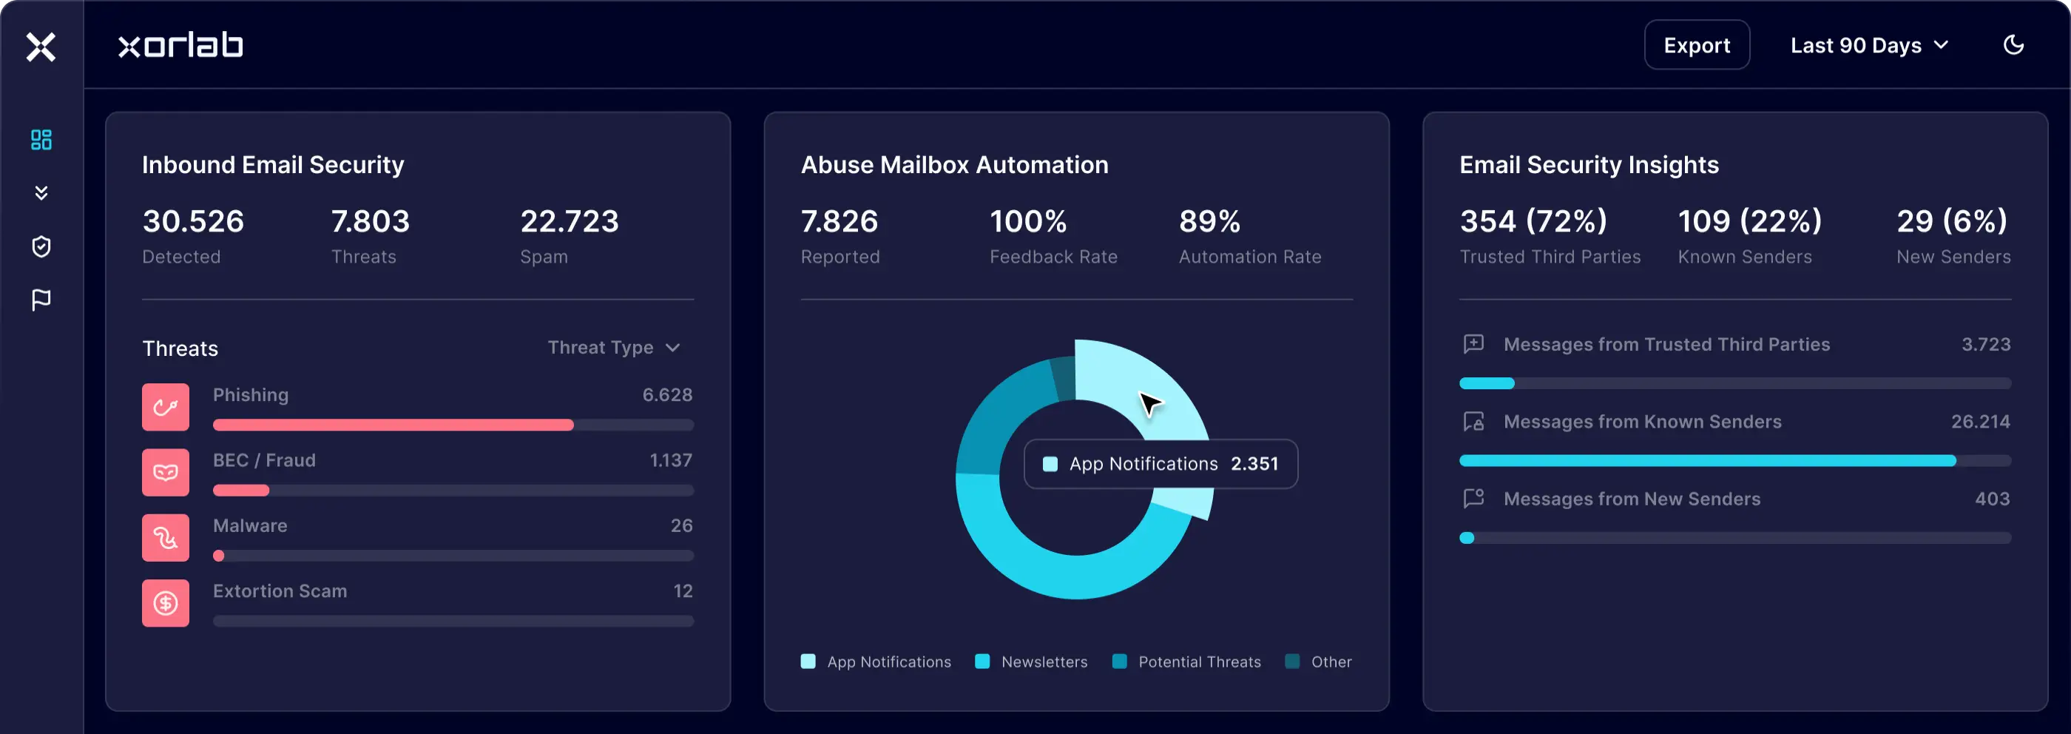Select the flag icon in the sidebar
This screenshot has width=2071, height=734.
[41, 299]
